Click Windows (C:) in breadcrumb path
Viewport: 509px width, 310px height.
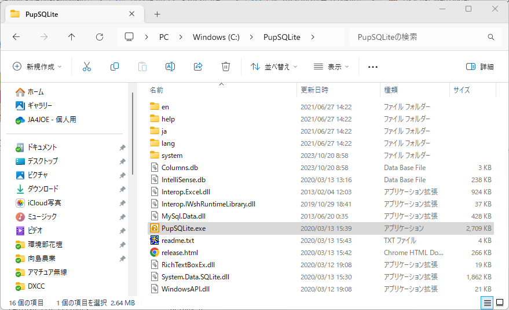click(x=216, y=37)
